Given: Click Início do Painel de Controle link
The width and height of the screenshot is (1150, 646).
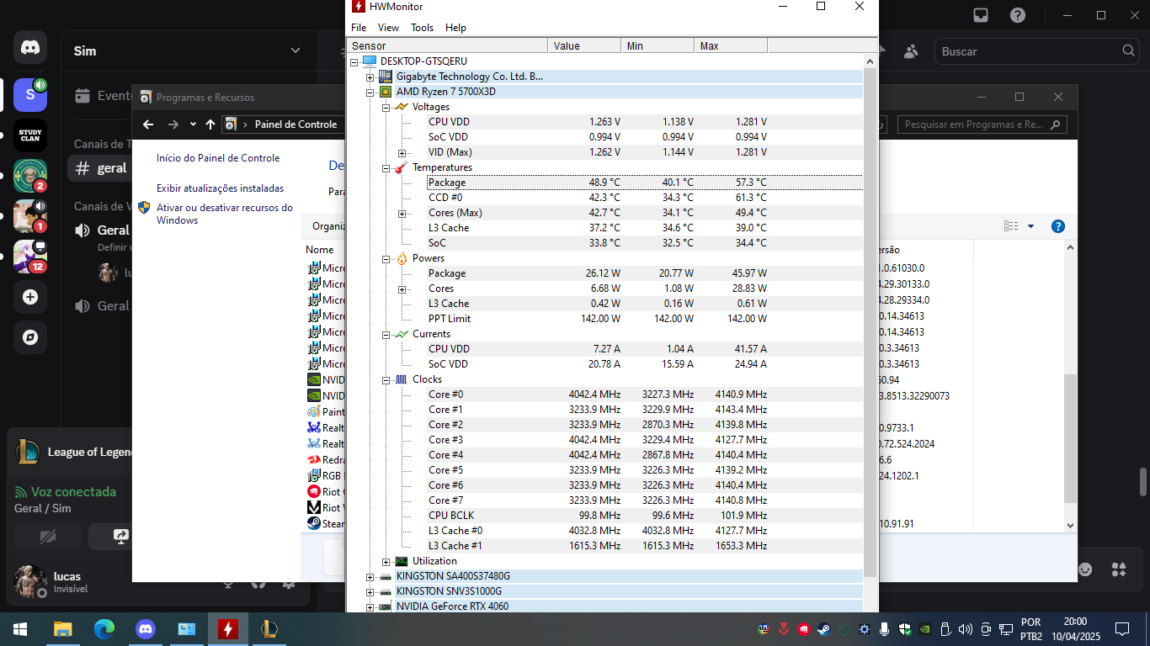Looking at the screenshot, I should pos(218,158).
